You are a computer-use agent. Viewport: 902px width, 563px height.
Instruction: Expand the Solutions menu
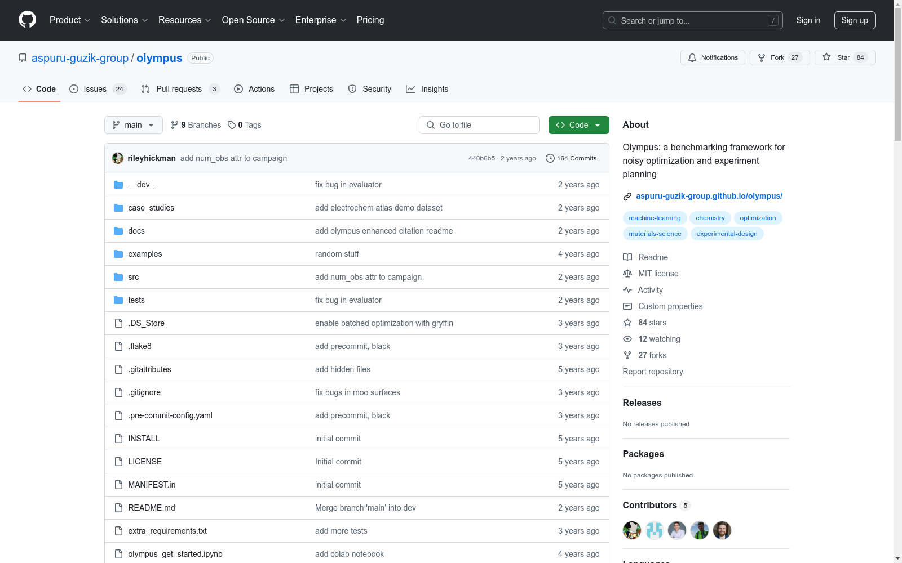125,20
